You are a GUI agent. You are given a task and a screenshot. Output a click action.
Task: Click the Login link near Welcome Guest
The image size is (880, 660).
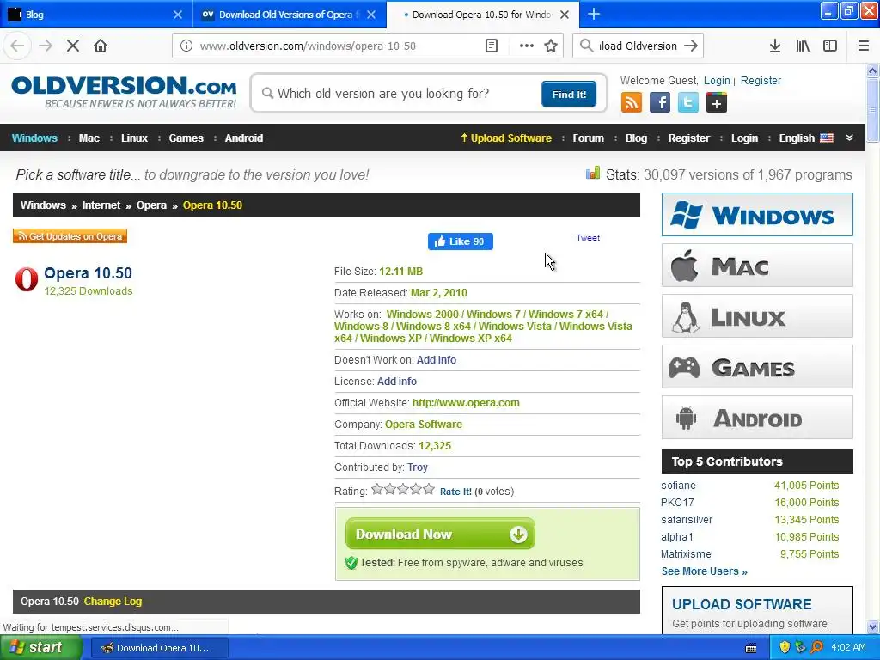click(717, 81)
